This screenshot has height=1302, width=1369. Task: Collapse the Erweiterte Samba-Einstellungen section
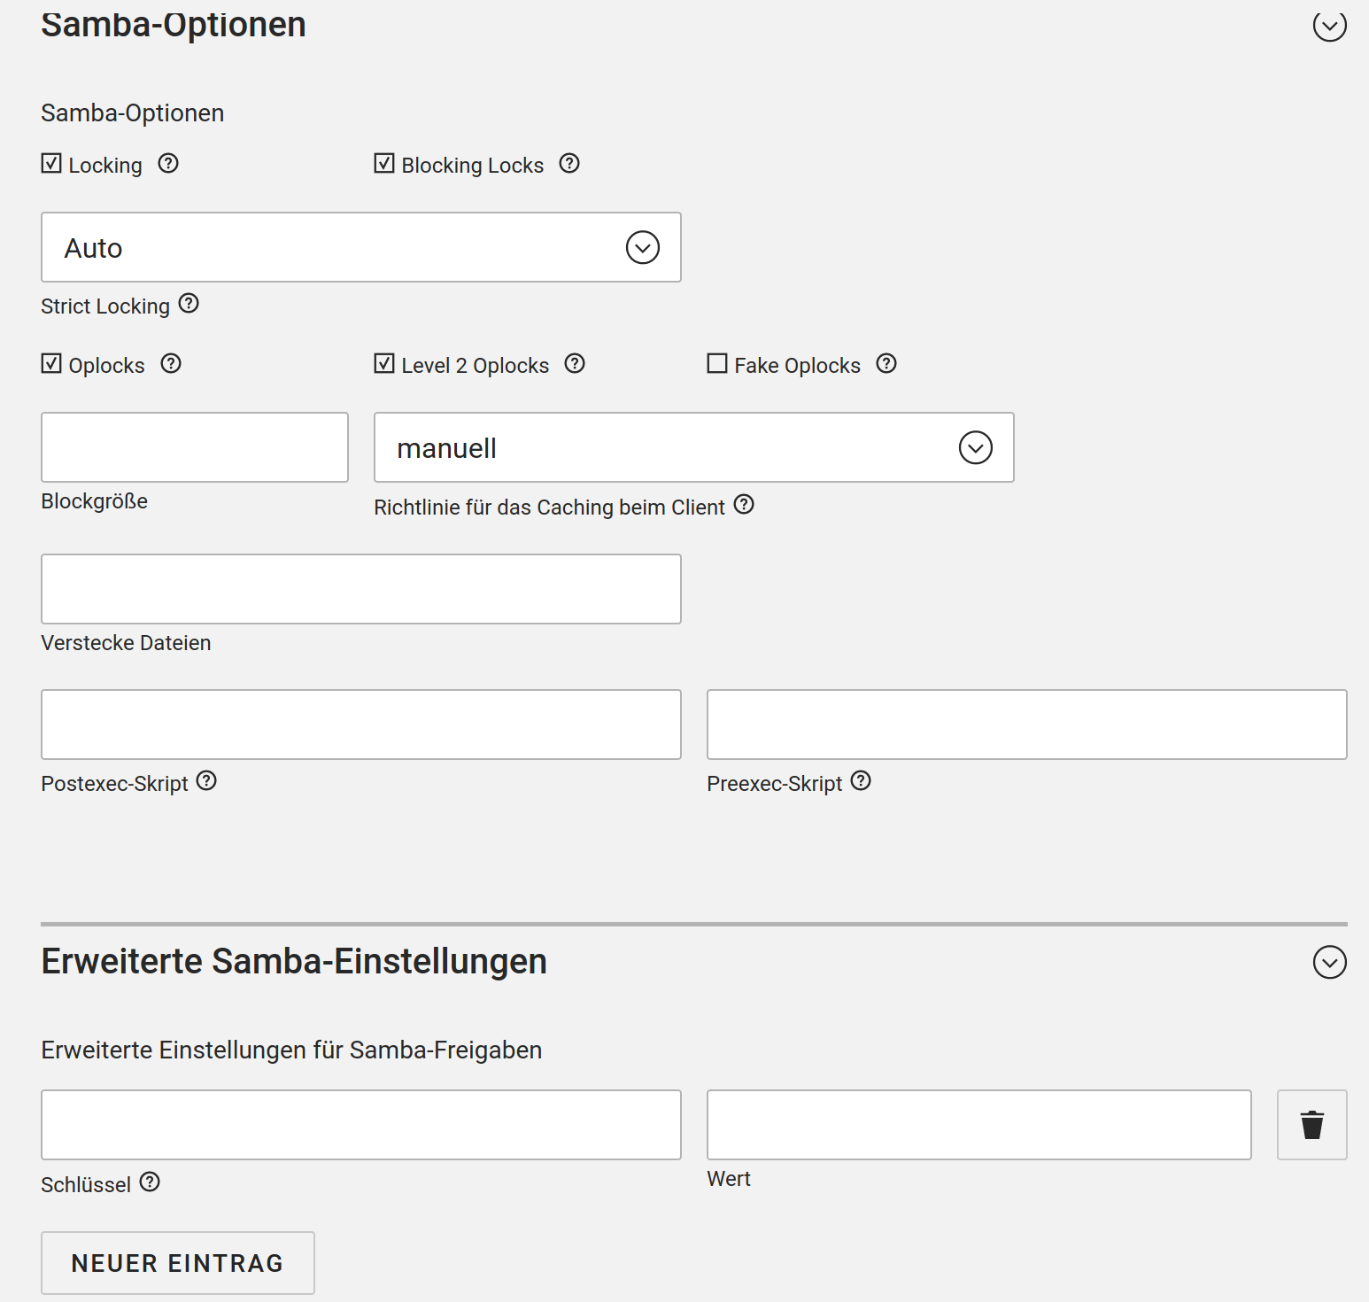(1330, 962)
